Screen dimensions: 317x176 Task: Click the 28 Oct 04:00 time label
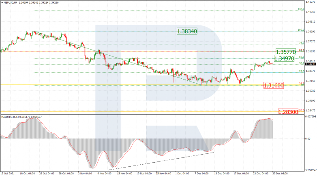[66, 174]
